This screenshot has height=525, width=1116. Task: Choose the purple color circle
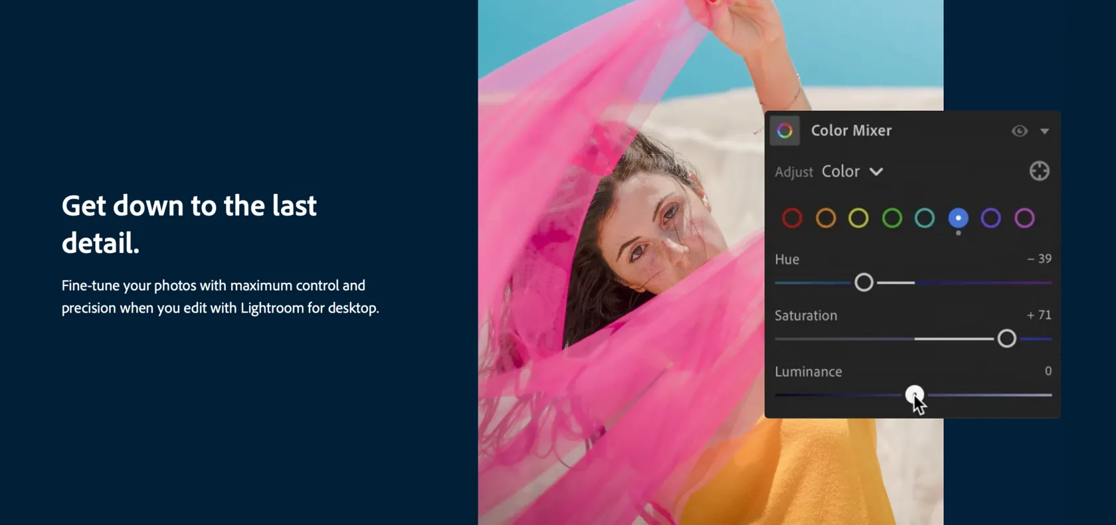tap(990, 218)
